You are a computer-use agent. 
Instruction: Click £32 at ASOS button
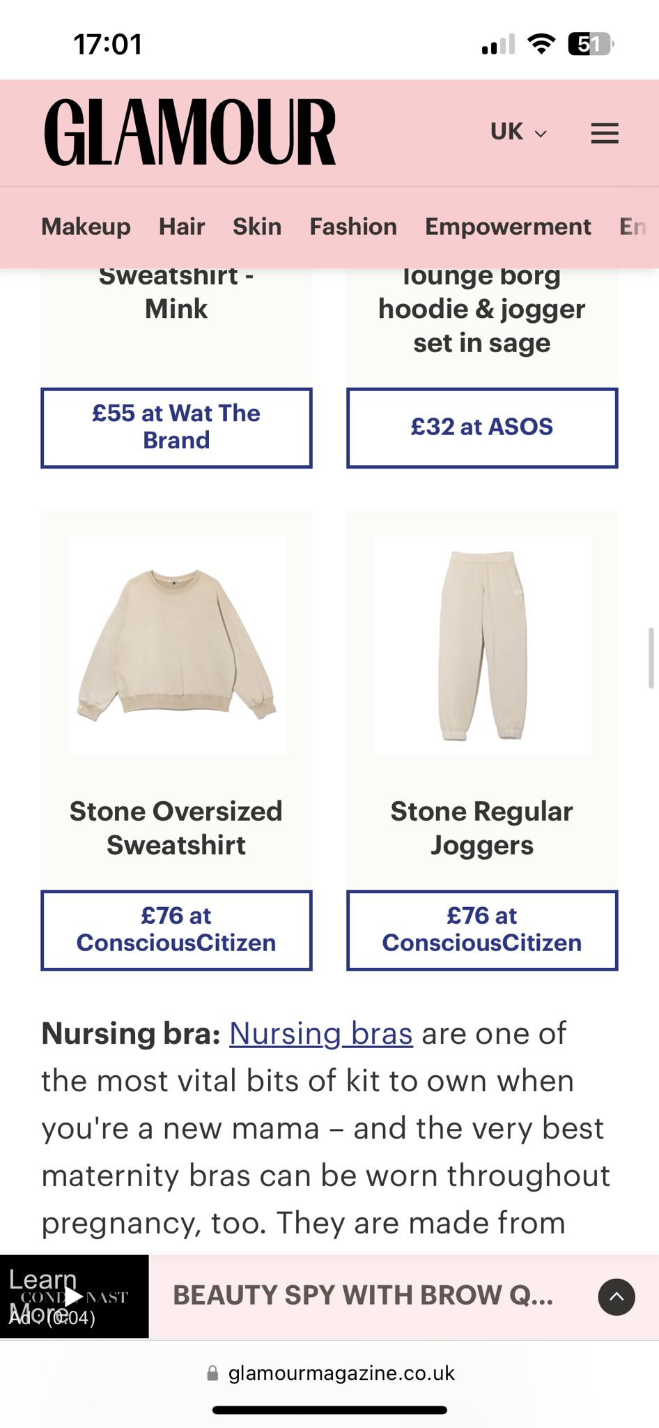(481, 427)
